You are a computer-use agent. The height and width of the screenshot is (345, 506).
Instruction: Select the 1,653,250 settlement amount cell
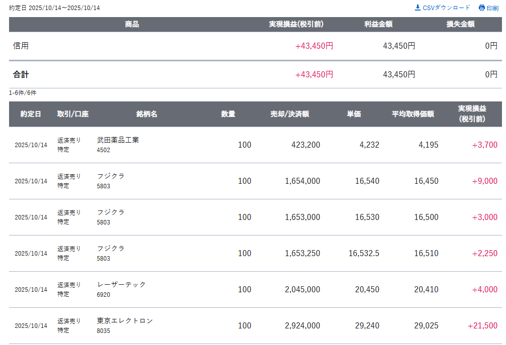point(302,253)
